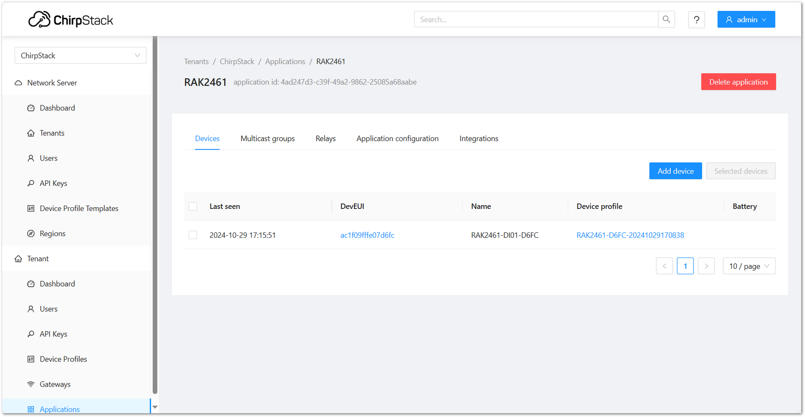Open the Application configuration tab
This screenshot has width=805, height=417.
click(x=397, y=138)
